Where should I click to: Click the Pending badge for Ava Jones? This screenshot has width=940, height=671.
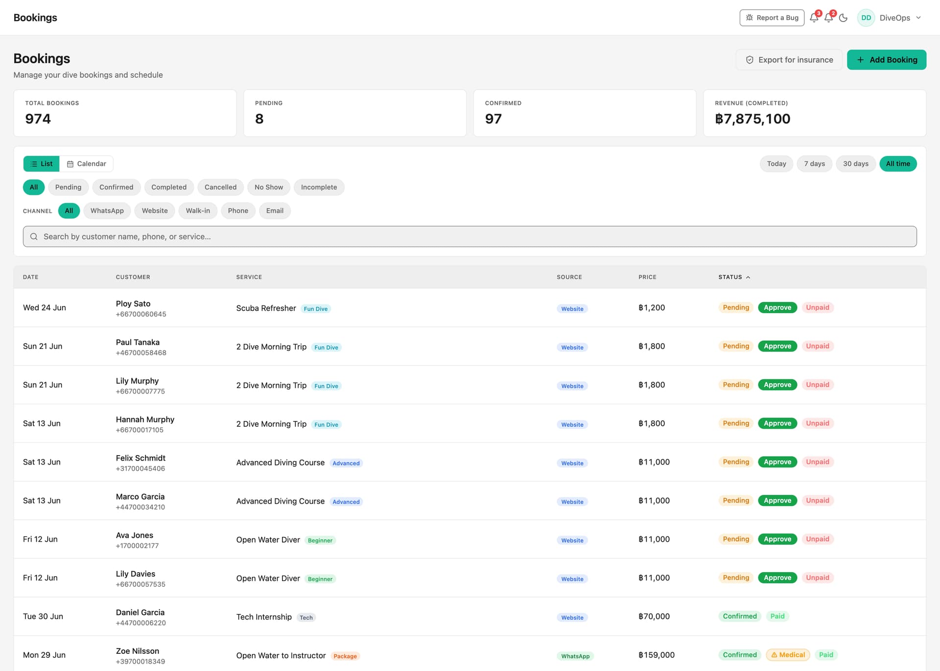click(x=735, y=539)
